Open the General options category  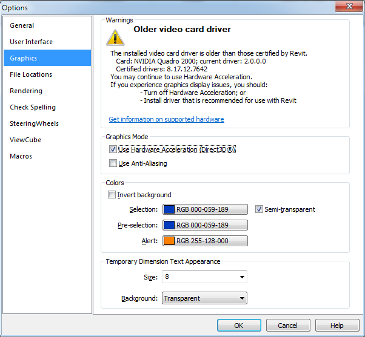pos(47,25)
